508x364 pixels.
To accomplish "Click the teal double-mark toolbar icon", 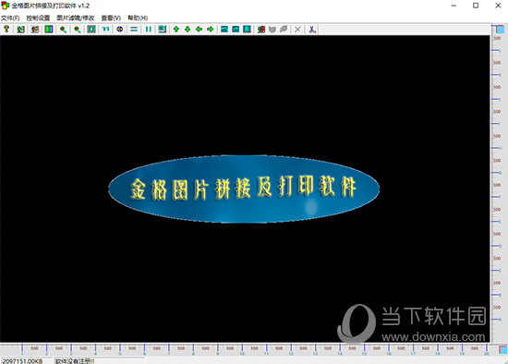I will (105, 30).
